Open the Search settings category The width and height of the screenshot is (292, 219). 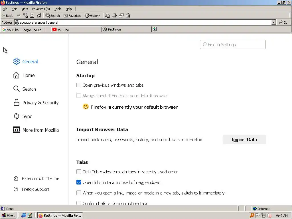pos(25,89)
